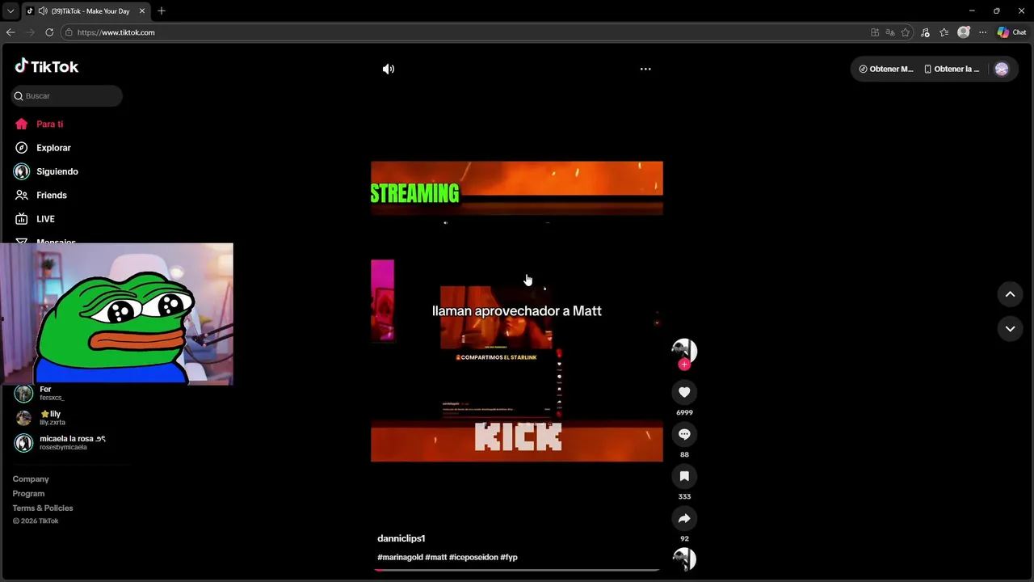Bookmark the video to favorites
Image resolution: width=1034 pixels, height=582 pixels.
tap(684, 476)
